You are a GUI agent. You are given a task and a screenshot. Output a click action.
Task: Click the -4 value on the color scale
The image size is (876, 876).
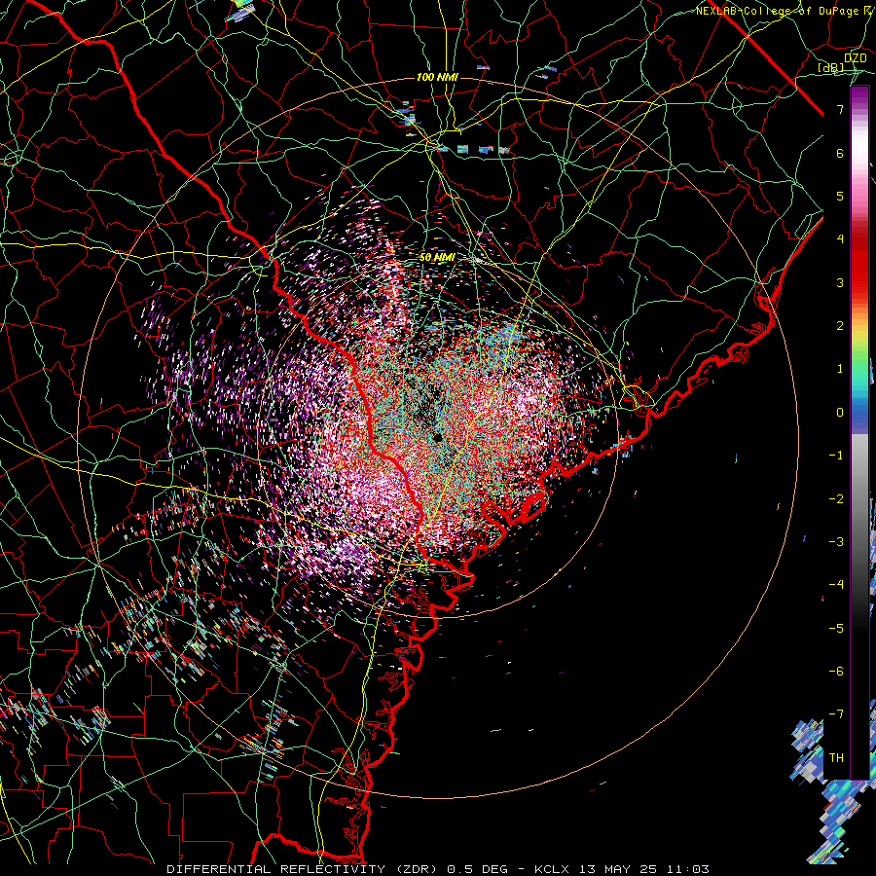(836, 584)
